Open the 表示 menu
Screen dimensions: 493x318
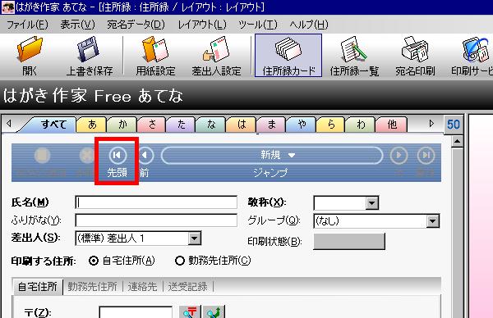(x=78, y=25)
